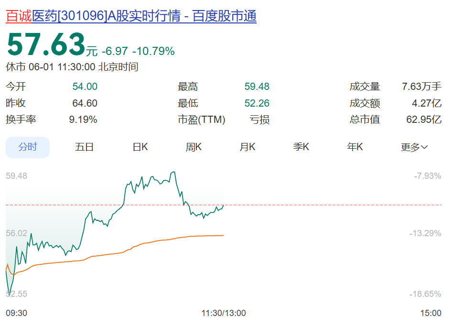Open the 百诚医药[301096] stock title link
This screenshot has height=327, width=463.
[131, 16]
